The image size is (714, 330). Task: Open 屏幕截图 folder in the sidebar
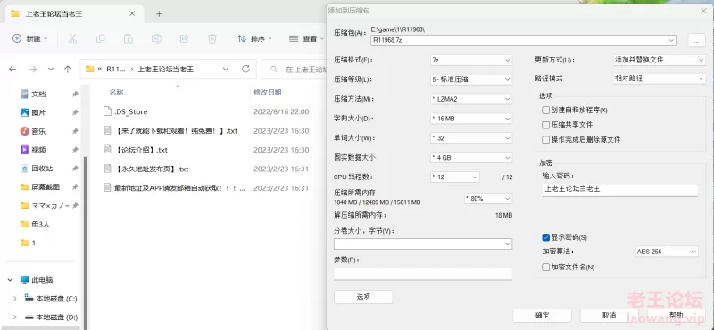click(46, 187)
